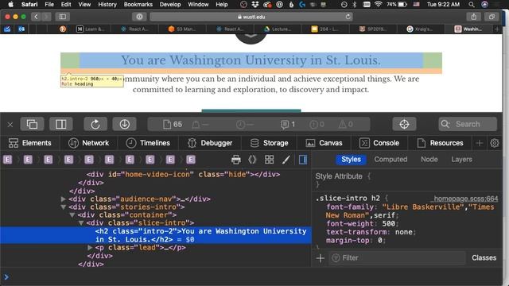Switch to the Kraig's browser tab
This screenshot has height=286, width=509.
click(x=420, y=29)
